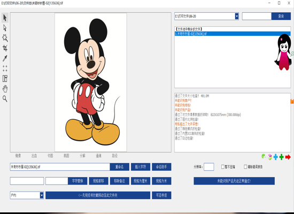
Task: Click the 【文件池中剩余的文件】 list header
Action: click(x=189, y=29)
